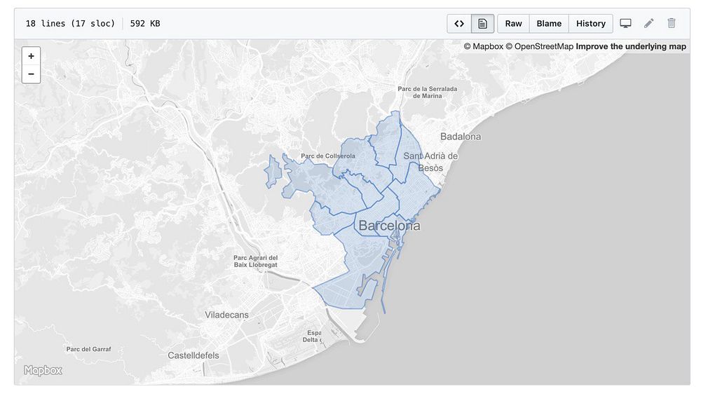Open the Blame view

[x=549, y=24]
